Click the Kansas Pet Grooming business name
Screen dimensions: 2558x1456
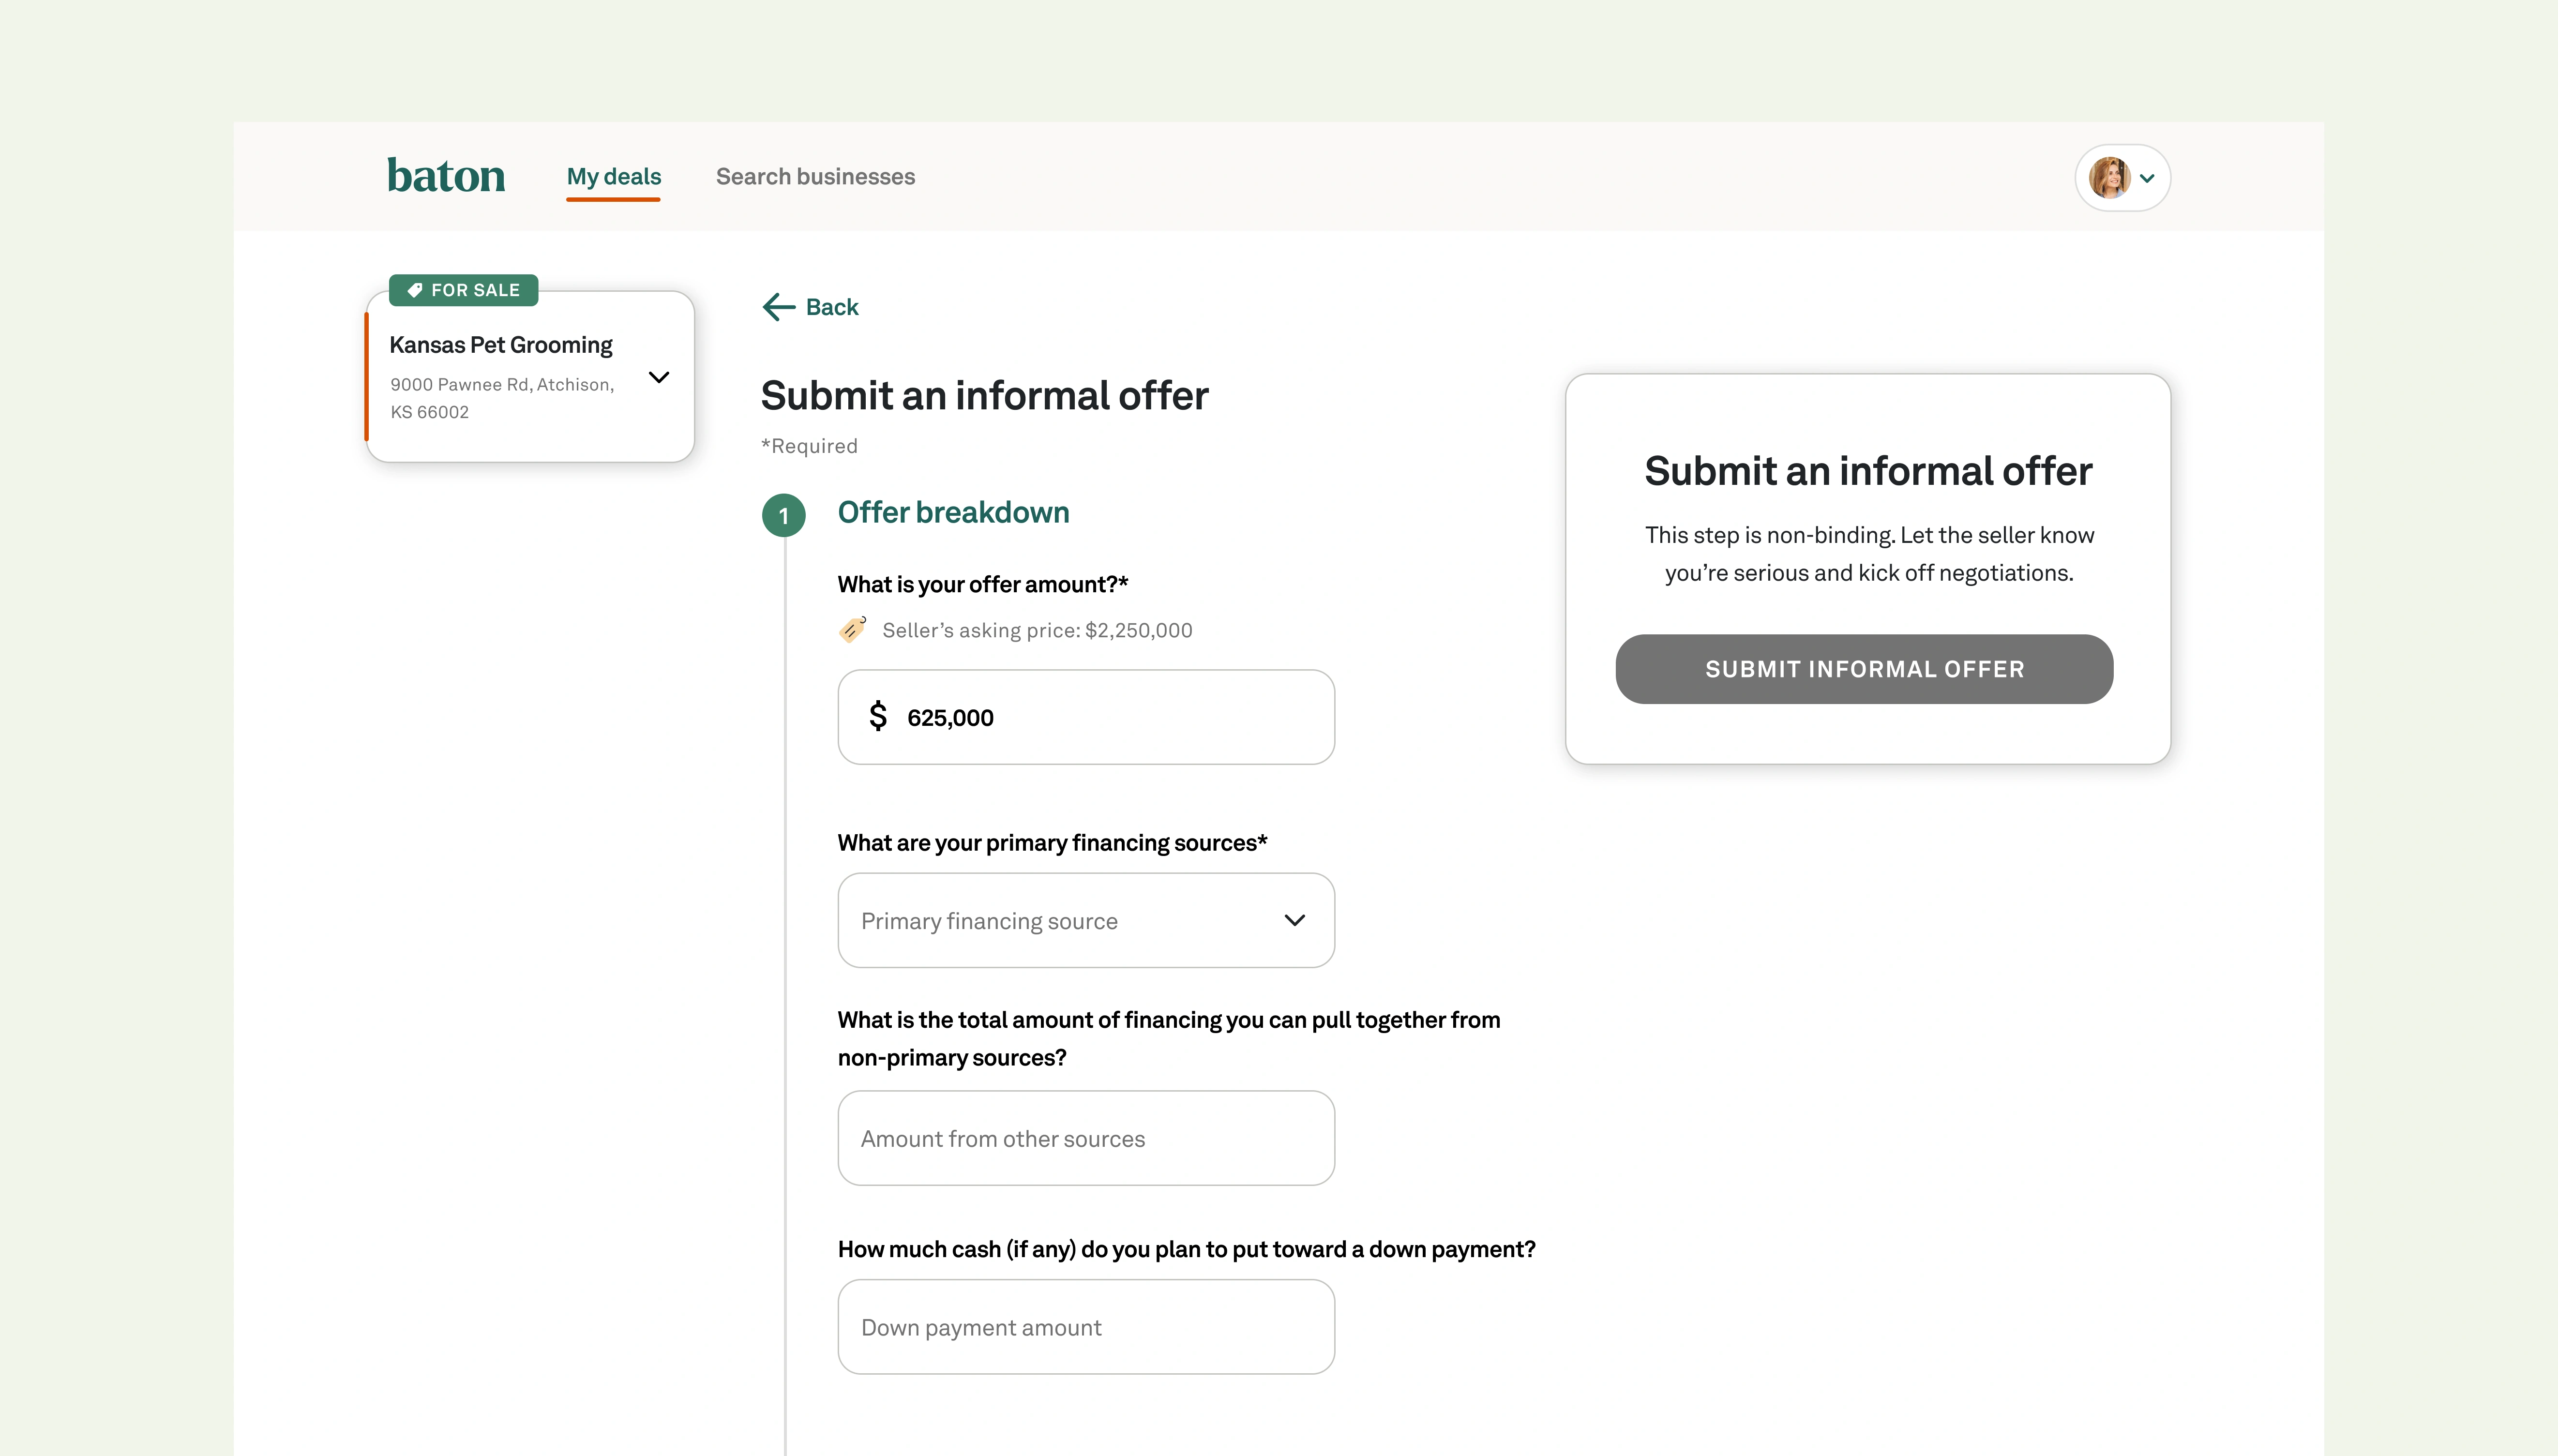[500, 345]
